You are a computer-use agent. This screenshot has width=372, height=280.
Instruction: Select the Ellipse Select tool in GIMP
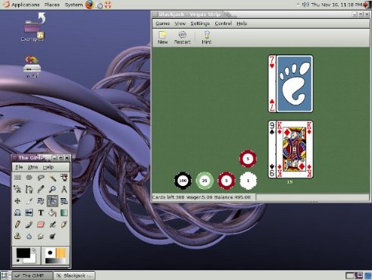tap(29, 178)
